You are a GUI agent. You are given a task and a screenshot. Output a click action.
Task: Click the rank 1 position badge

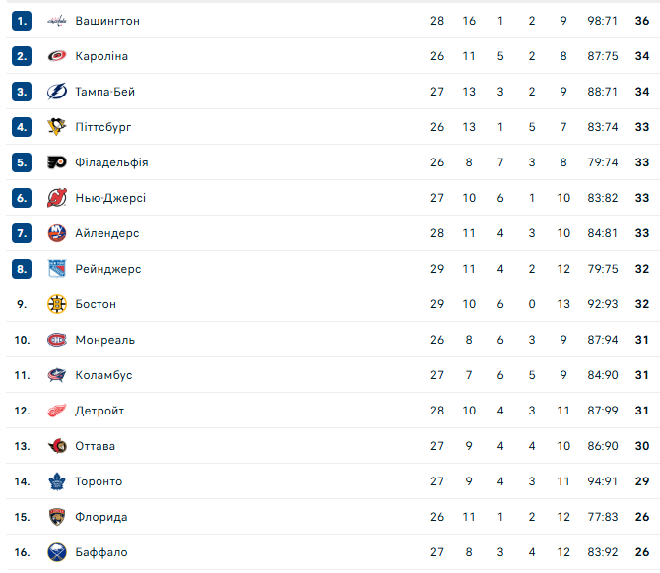(x=23, y=21)
